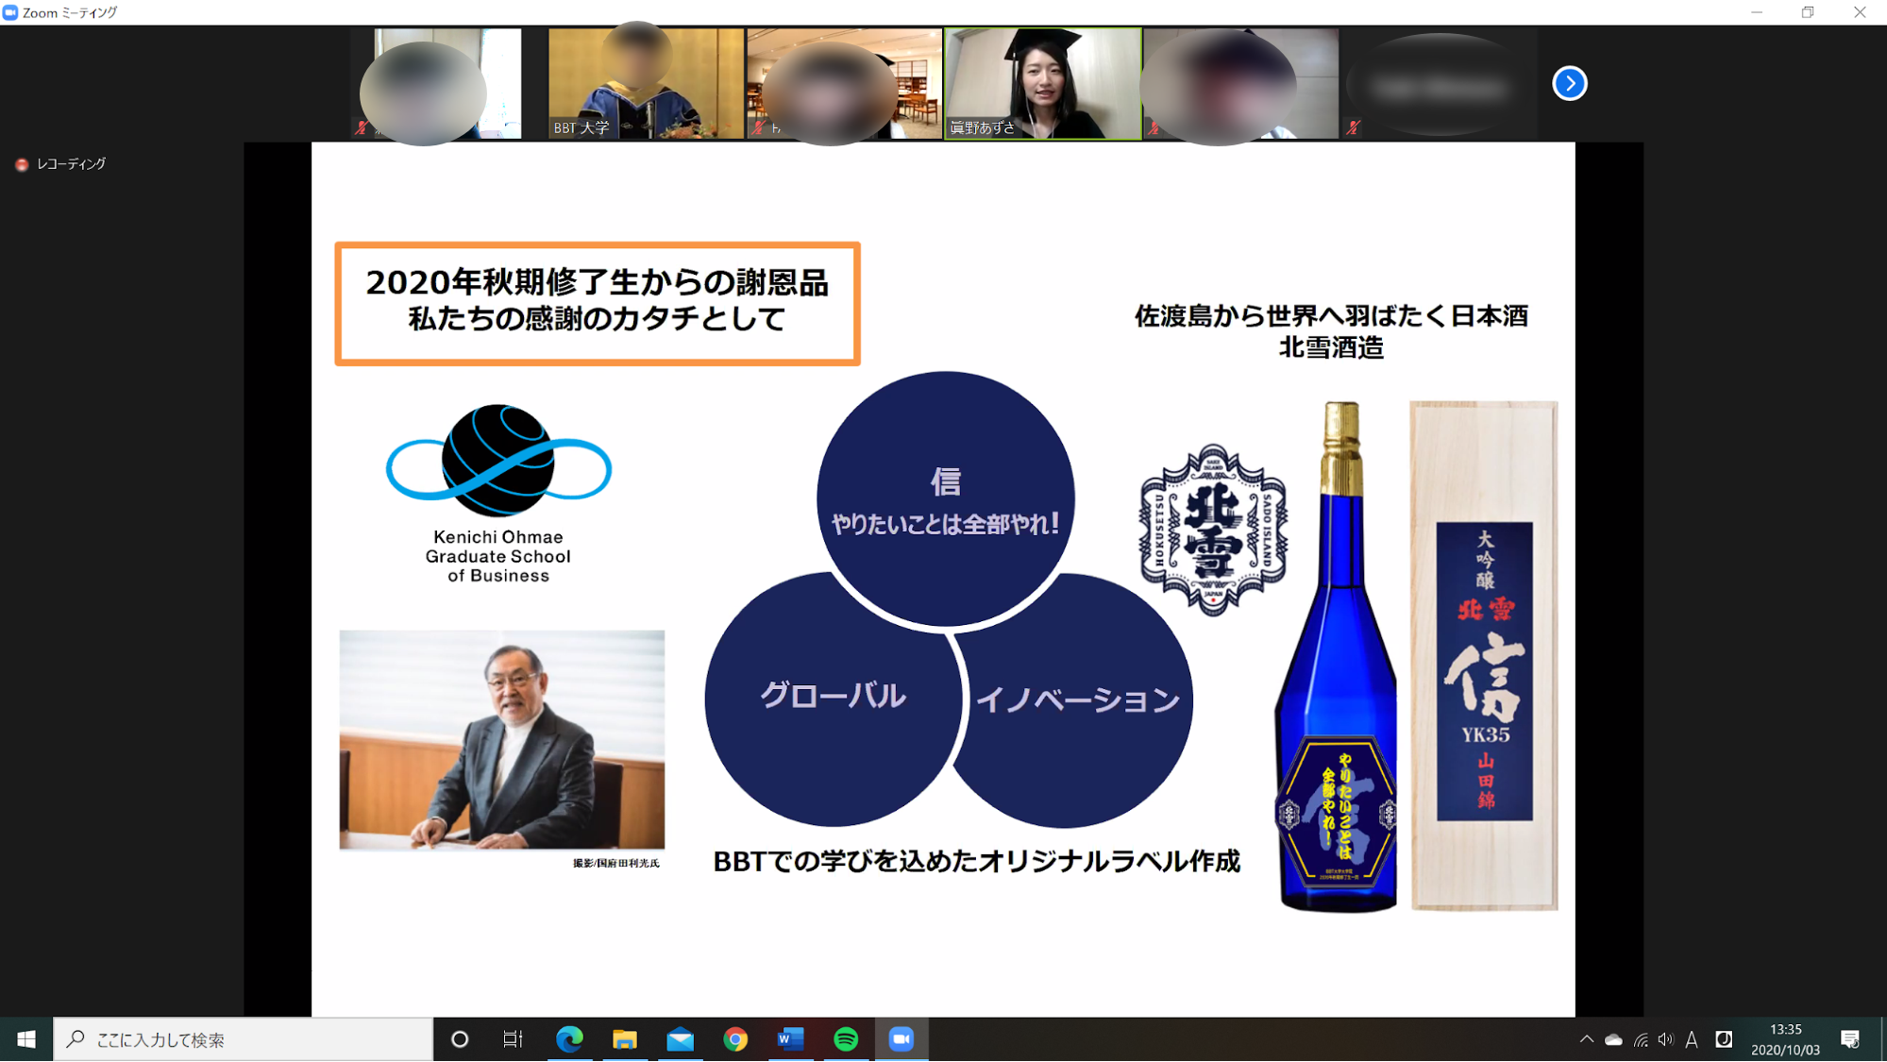Image resolution: width=1887 pixels, height=1062 pixels.
Task: Click the Zoom app icon in title bar
Action: click(x=10, y=12)
